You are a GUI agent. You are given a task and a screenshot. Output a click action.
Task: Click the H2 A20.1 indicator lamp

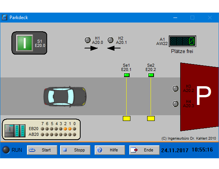point(110,40)
